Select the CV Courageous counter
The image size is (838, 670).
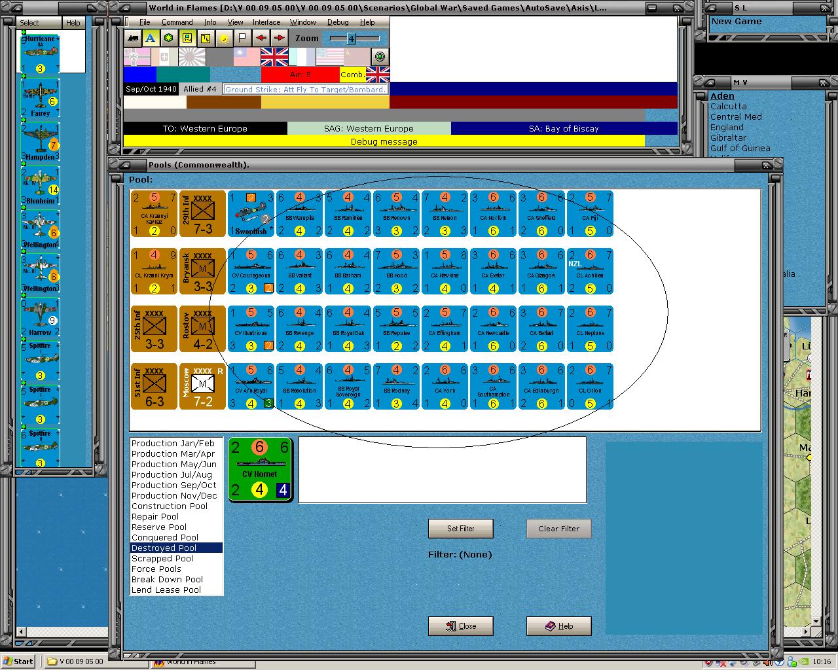[x=251, y=271]
